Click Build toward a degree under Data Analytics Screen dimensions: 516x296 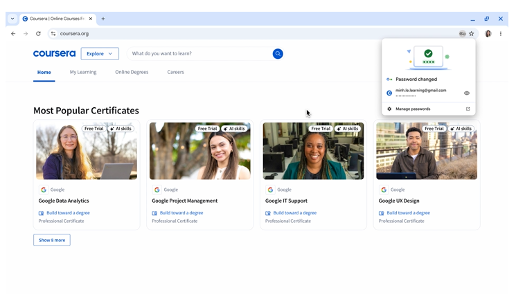click(x=68, y=213)
